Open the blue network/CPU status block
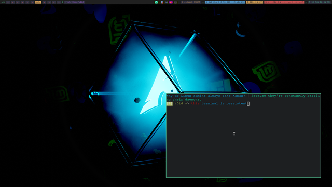 click(x=225, y=2)
